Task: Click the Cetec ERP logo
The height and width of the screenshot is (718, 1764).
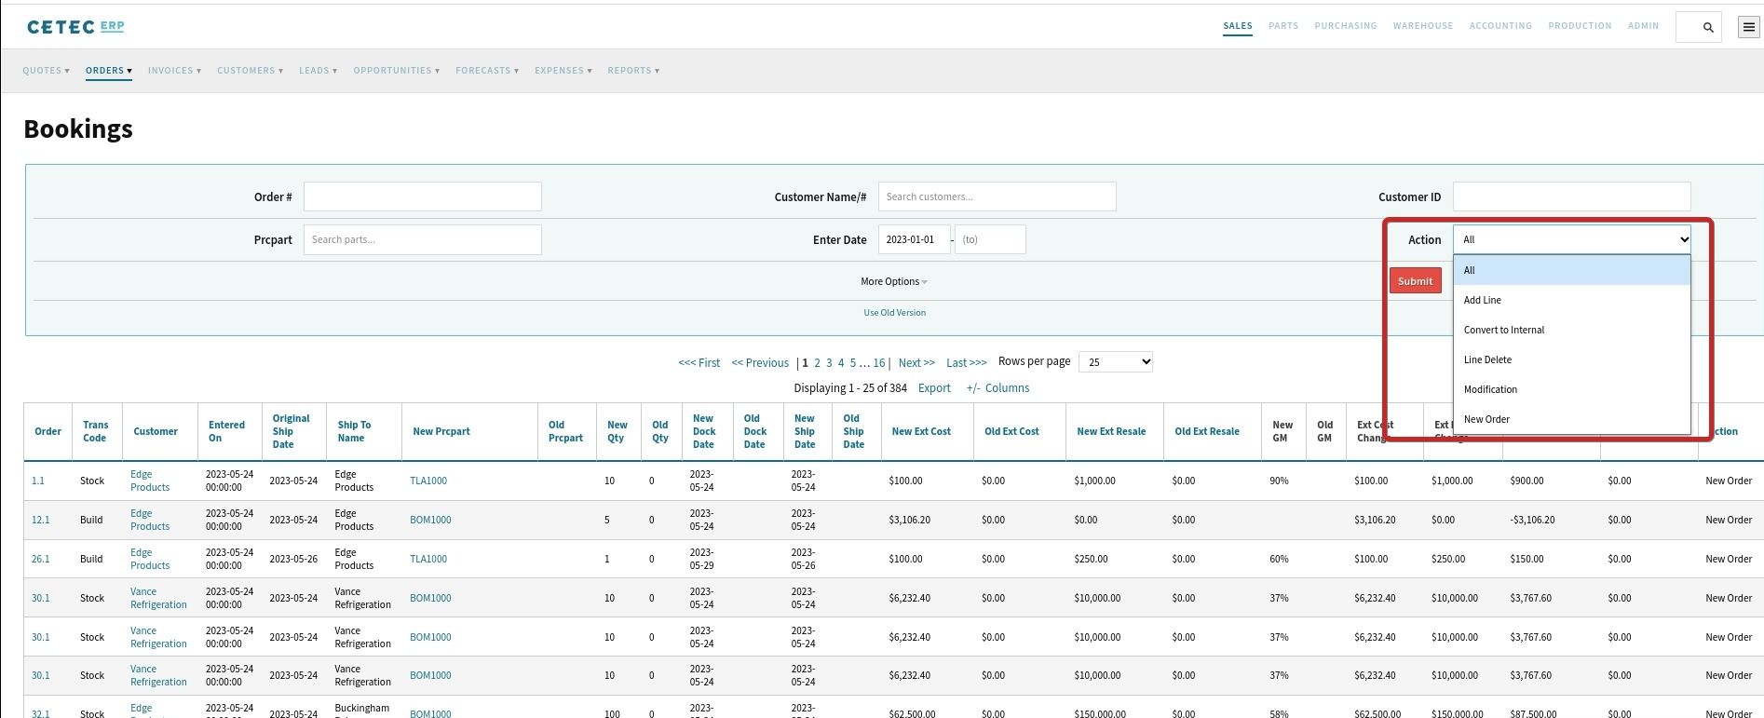Action: [75, 27]
